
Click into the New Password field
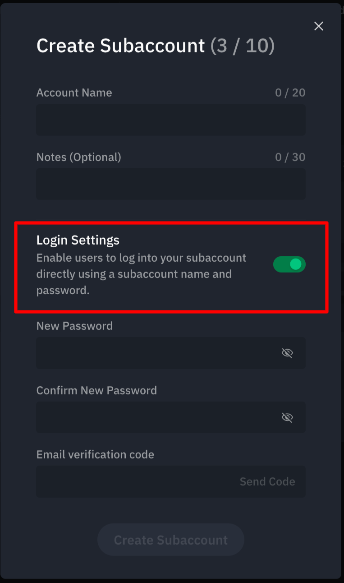point(171,353)
